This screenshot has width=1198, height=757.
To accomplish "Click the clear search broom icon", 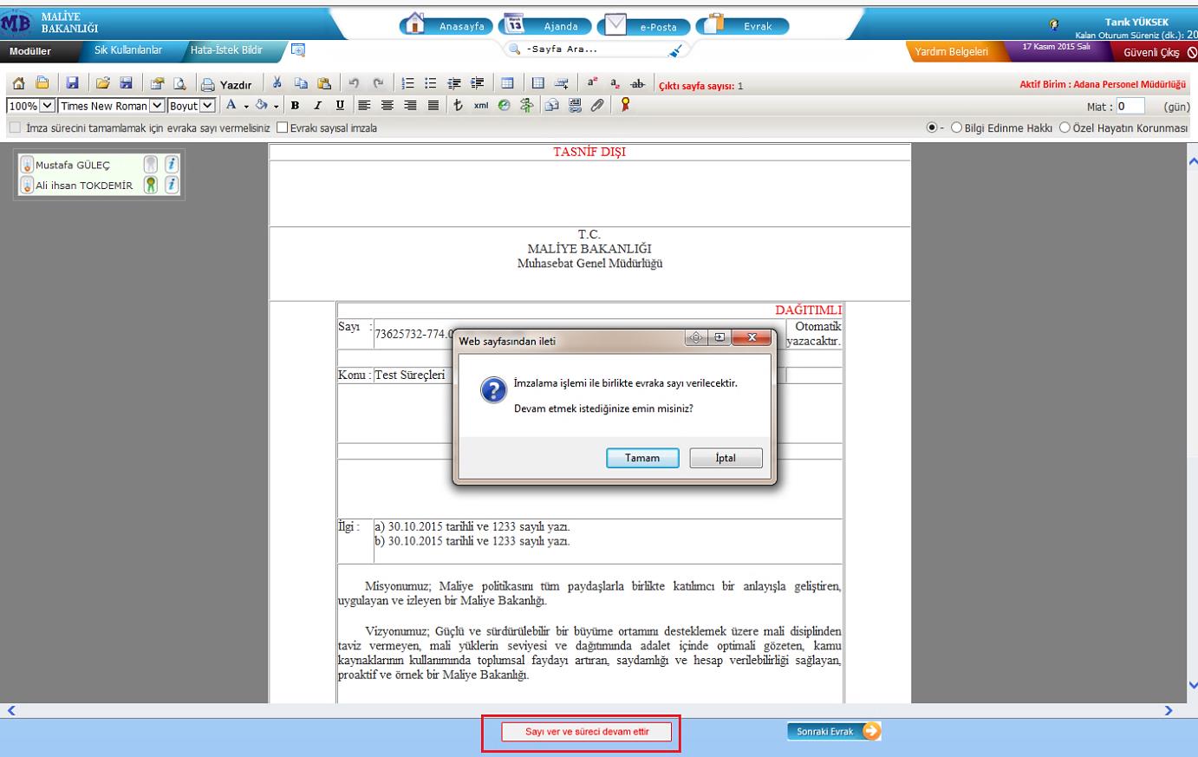I will pos(676,50).
